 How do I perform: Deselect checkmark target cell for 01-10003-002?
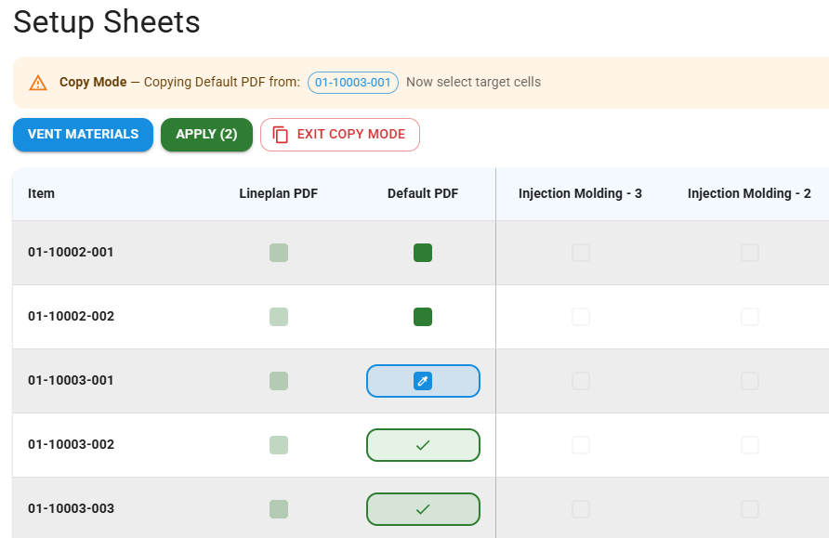[x=423, y=445]
